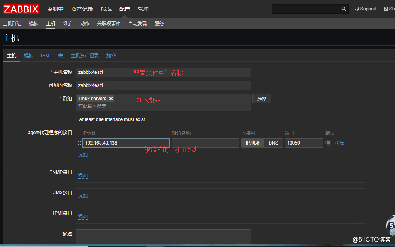Go to 维护 submenu

pyautogui.click(x=67, y=24)
